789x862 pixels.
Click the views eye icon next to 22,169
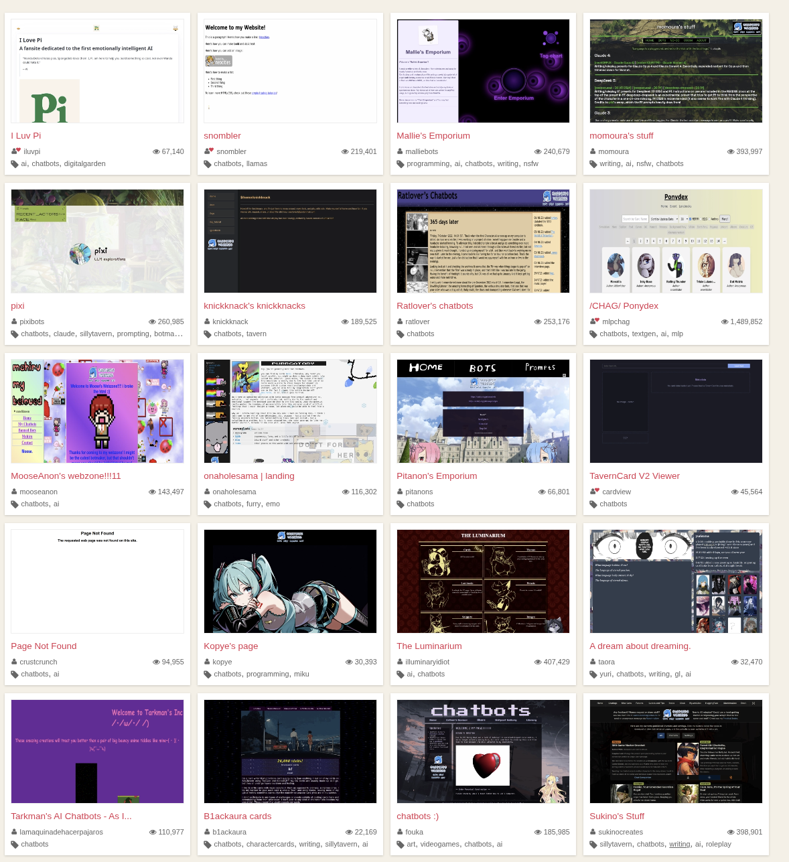pyautogui.click(x=349, y=832)
